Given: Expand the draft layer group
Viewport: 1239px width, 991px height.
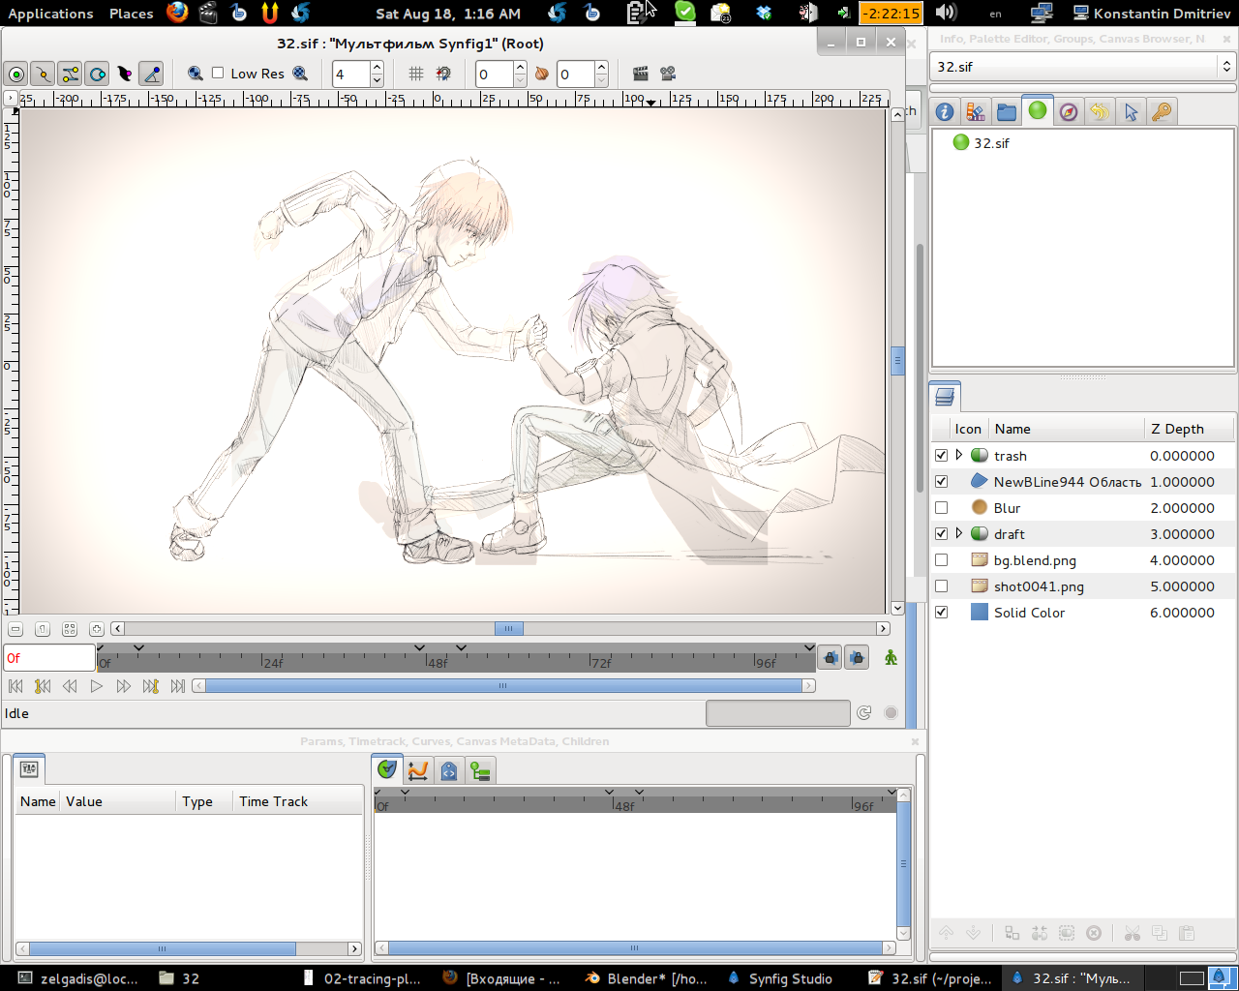Looking at the screenshot, I should (959, 533).
